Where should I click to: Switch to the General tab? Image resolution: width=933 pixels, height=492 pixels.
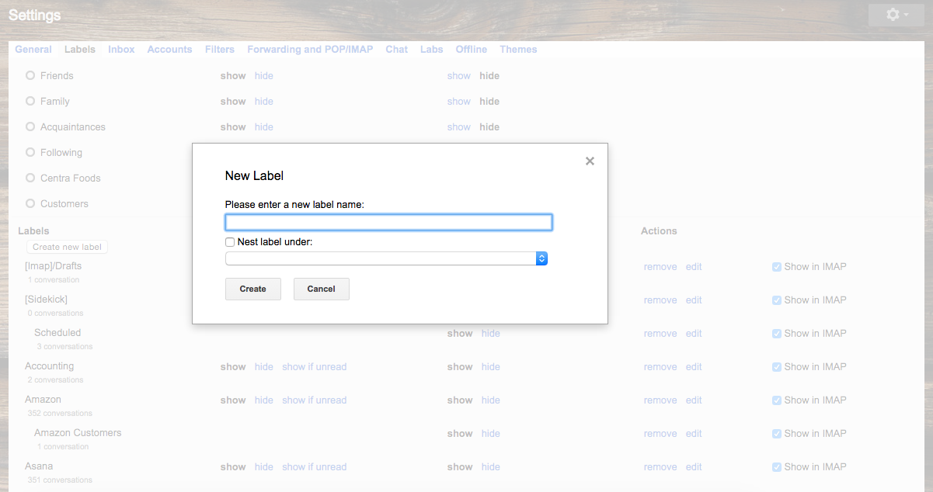point(33,49)
